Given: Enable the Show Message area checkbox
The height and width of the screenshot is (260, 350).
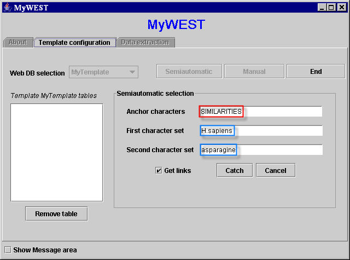Looking at the screenshot, I should pyautogui.click(x=8, y=250).
